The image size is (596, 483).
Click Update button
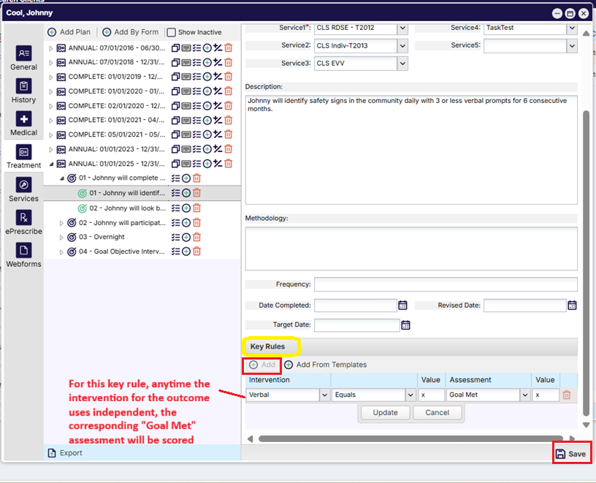point(385,413)
